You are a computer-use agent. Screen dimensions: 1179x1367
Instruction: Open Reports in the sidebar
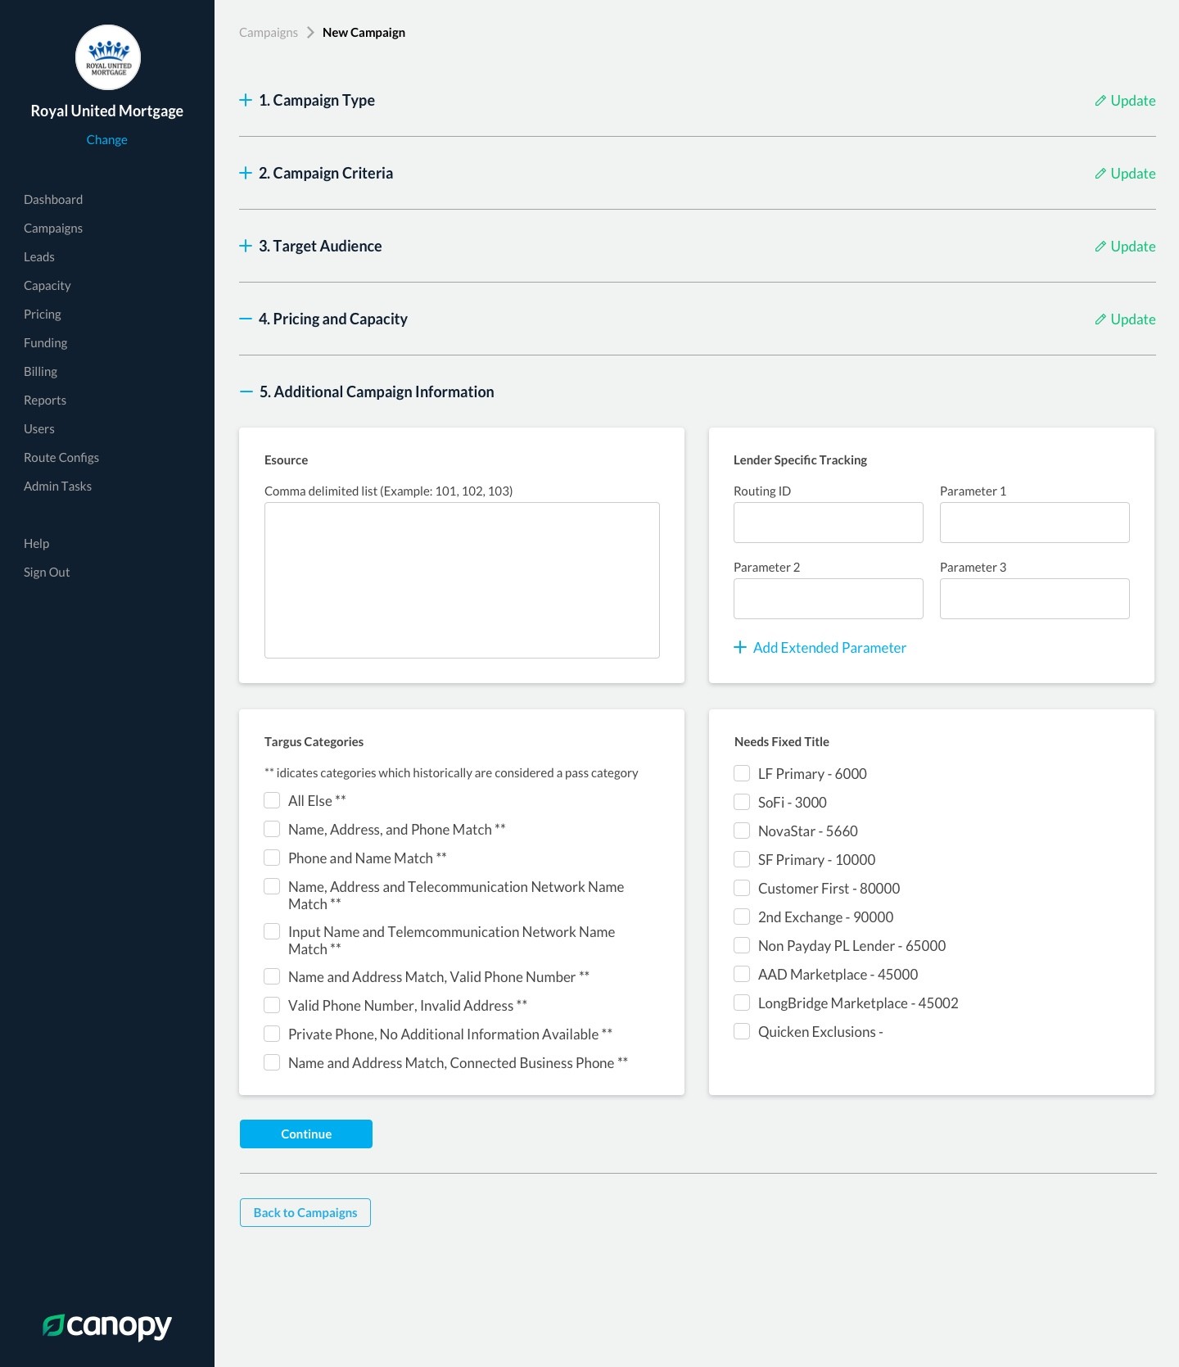coord(45,401)
